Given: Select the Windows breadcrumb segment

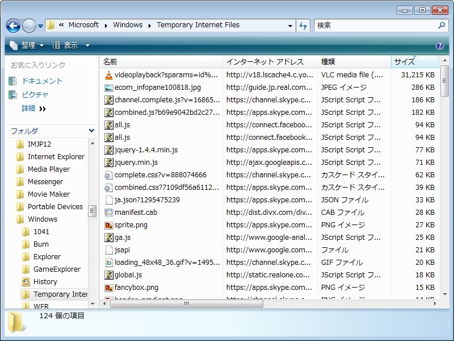Looking at the screenshot, I should pyautogui.click(x=128, y=25).
